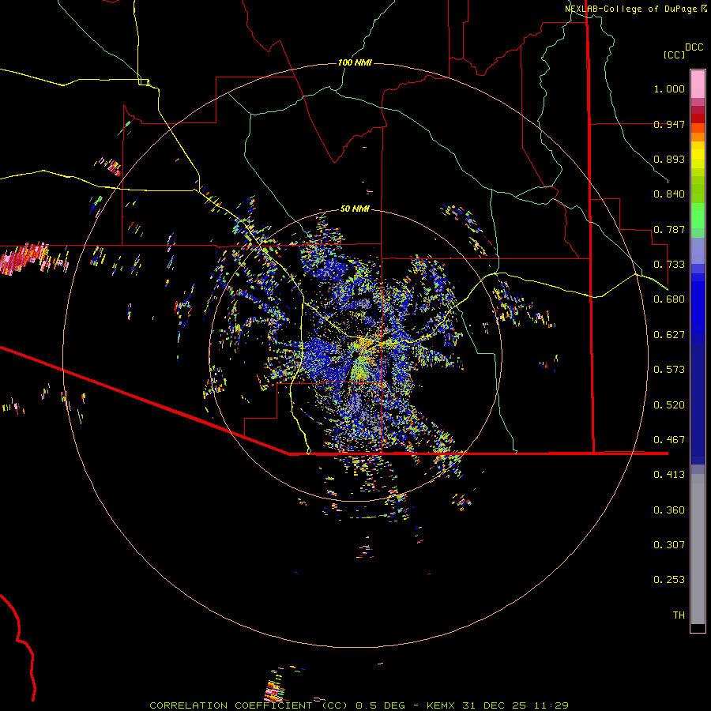
Task: Click the 0.360 scale value
Action: pos(669,510)
